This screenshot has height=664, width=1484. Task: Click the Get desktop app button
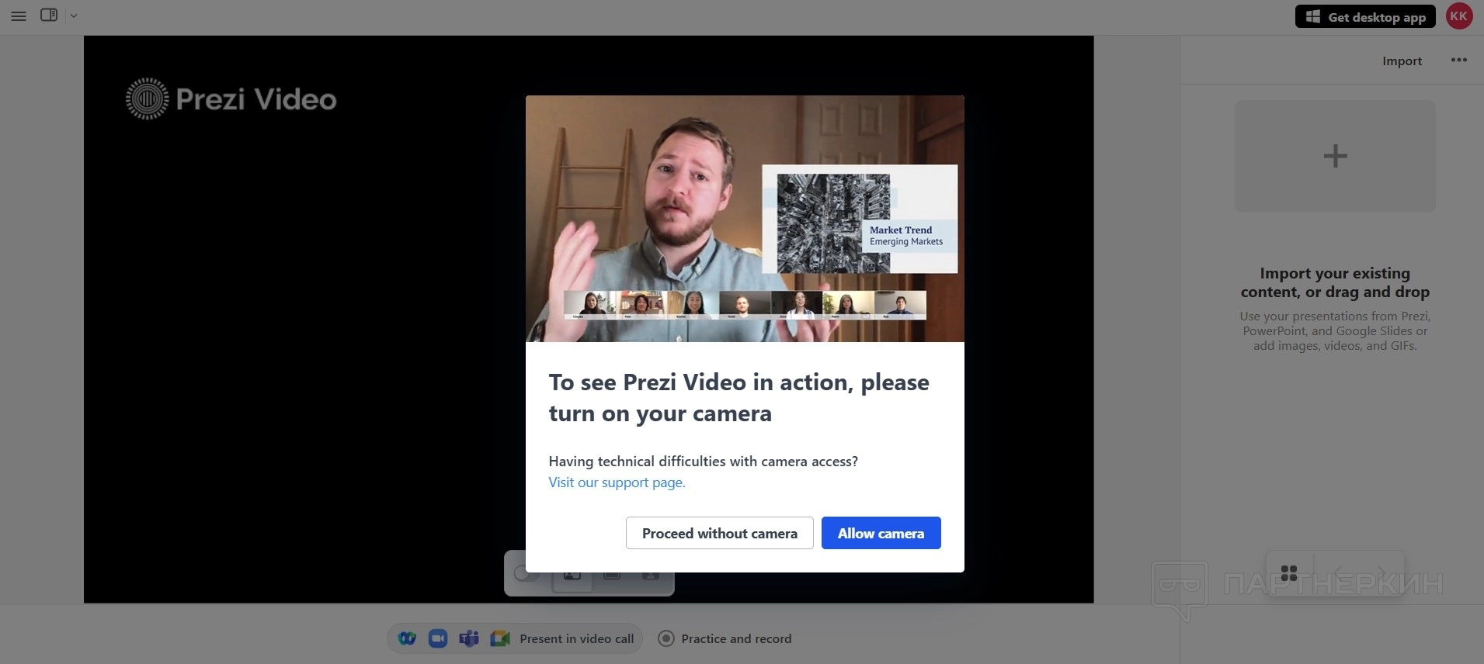tap(1365, 16)
